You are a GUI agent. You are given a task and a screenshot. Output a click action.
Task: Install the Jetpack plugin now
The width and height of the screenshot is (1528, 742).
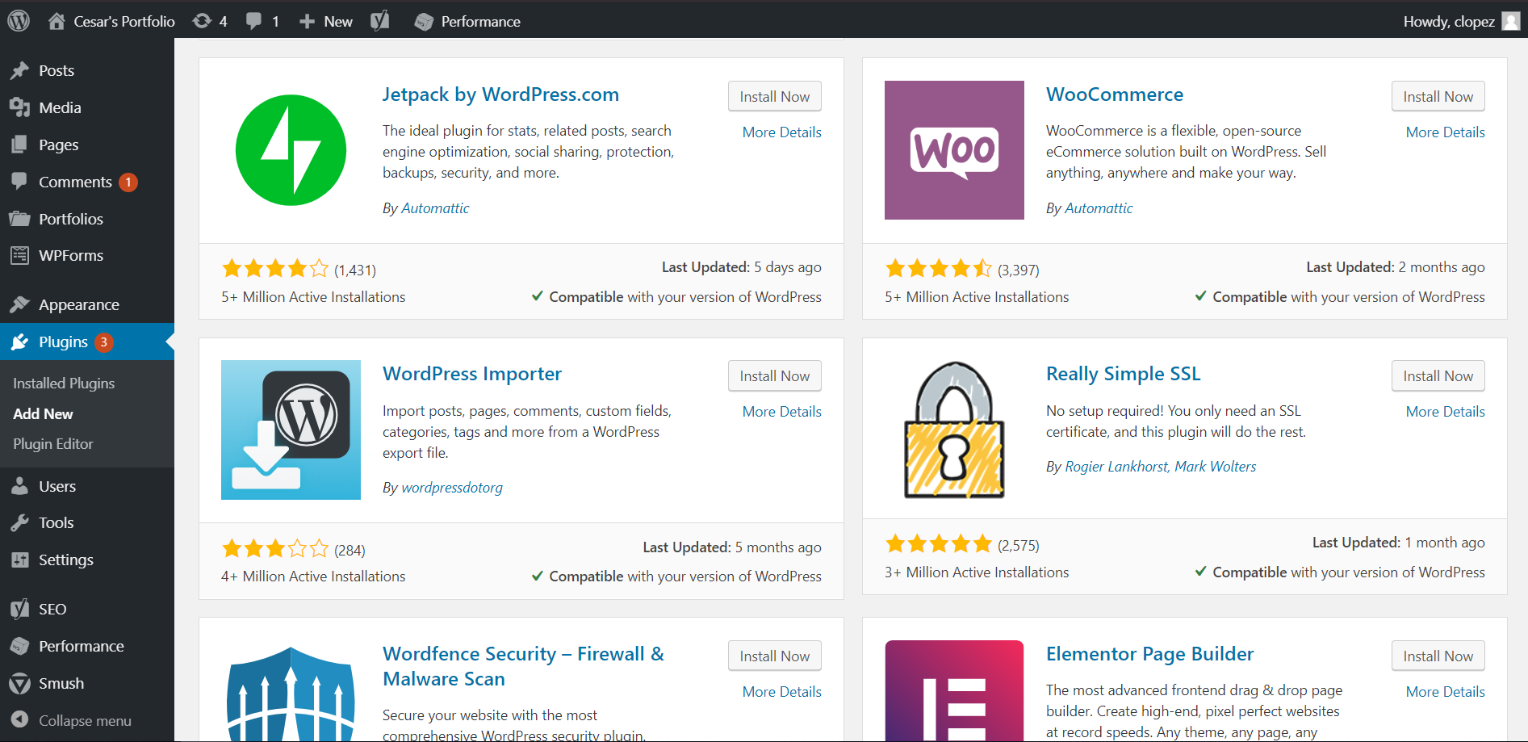(x=774, y=97)
